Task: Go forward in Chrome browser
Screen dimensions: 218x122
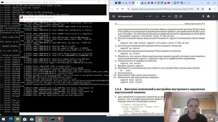Action: pos(117,9)
